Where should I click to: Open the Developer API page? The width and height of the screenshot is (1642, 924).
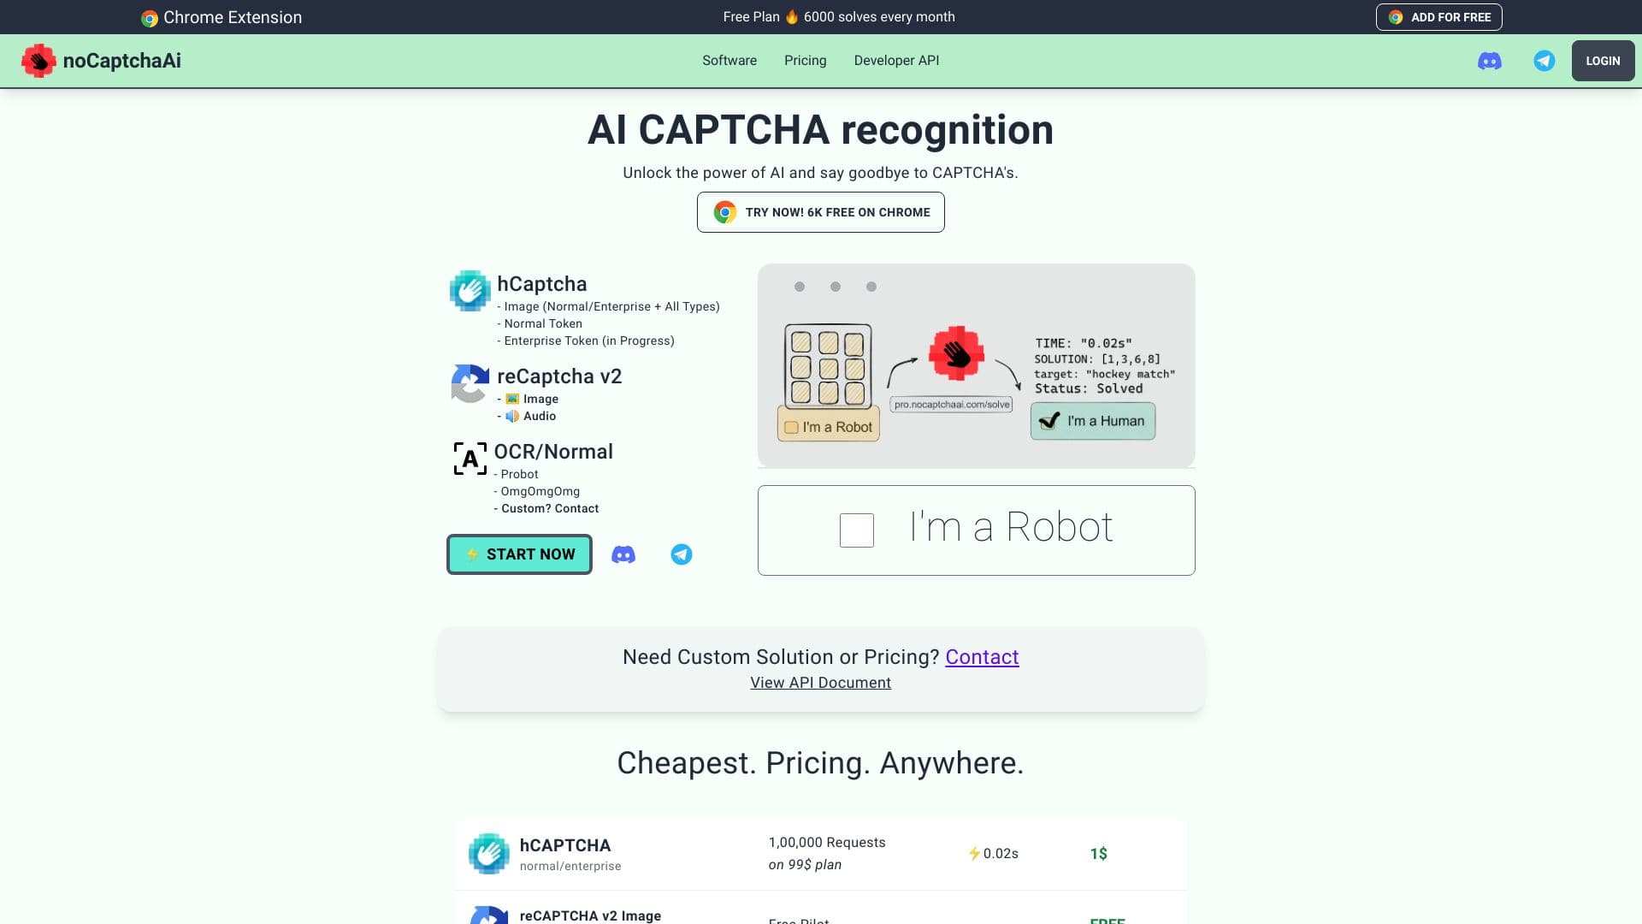[896, 61]
